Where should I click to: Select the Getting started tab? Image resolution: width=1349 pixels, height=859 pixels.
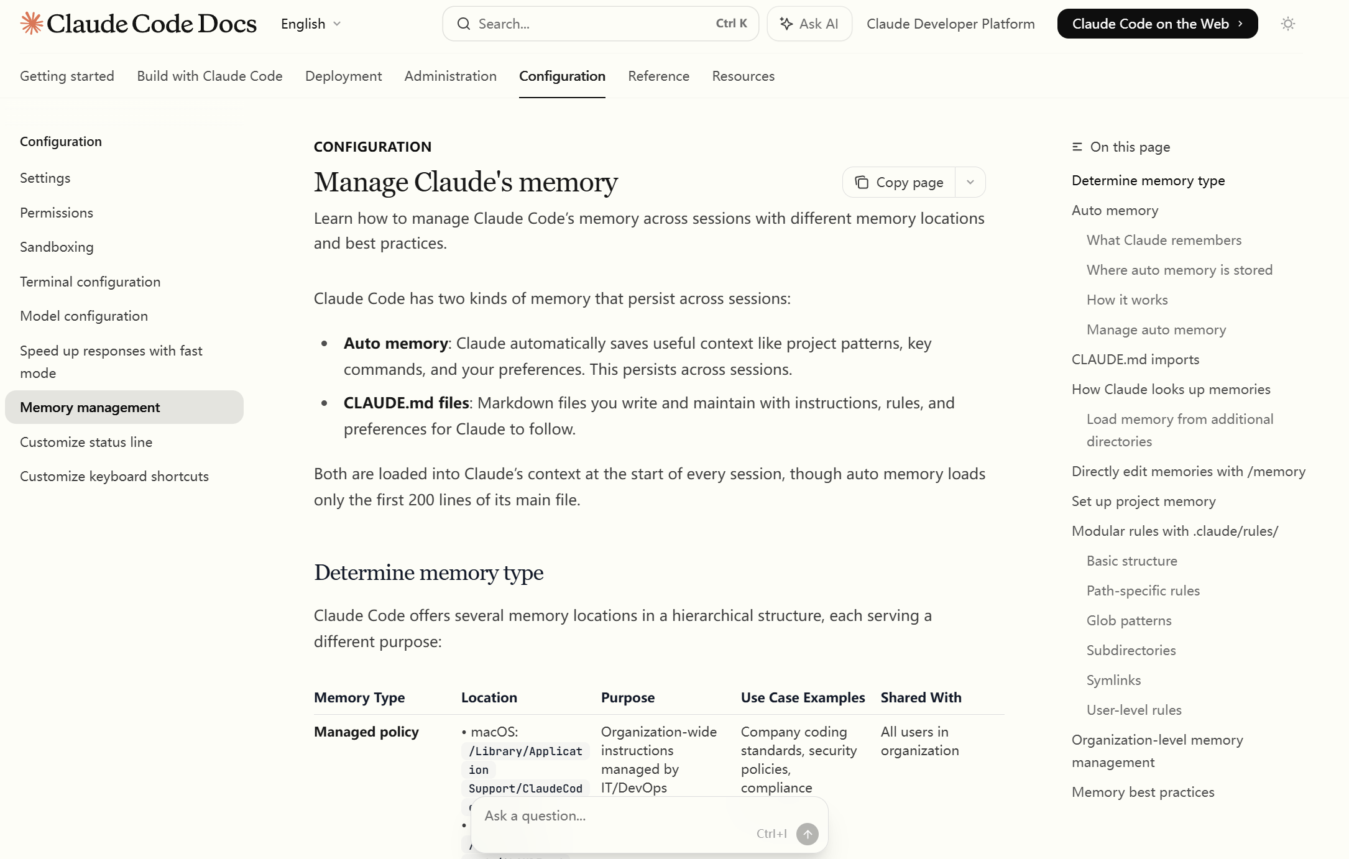(67, 76)
